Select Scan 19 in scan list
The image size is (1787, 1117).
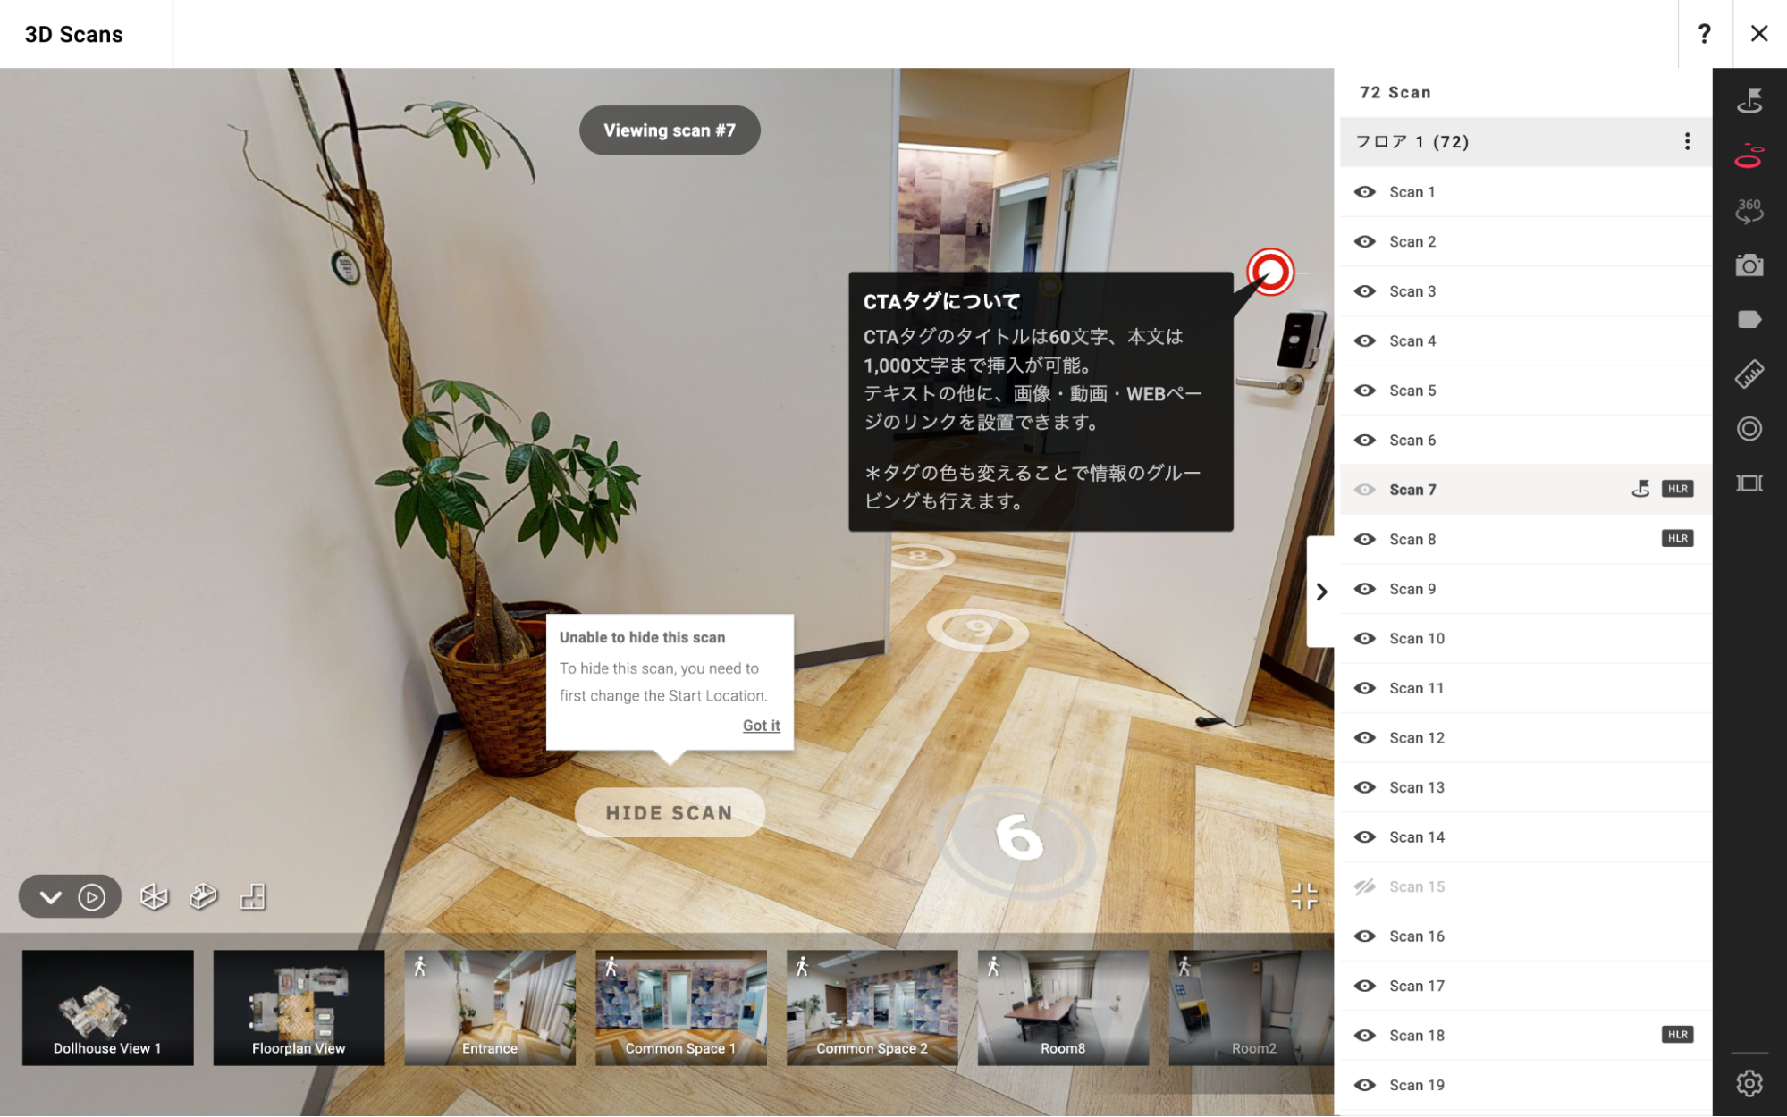point(1524,1085)
